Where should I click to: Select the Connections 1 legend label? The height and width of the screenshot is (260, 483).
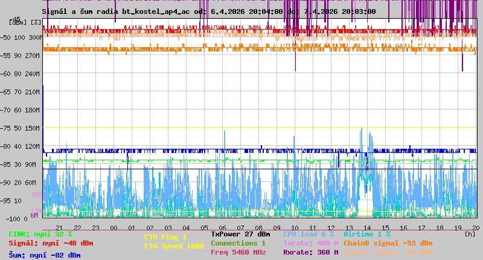click(238, 243)
